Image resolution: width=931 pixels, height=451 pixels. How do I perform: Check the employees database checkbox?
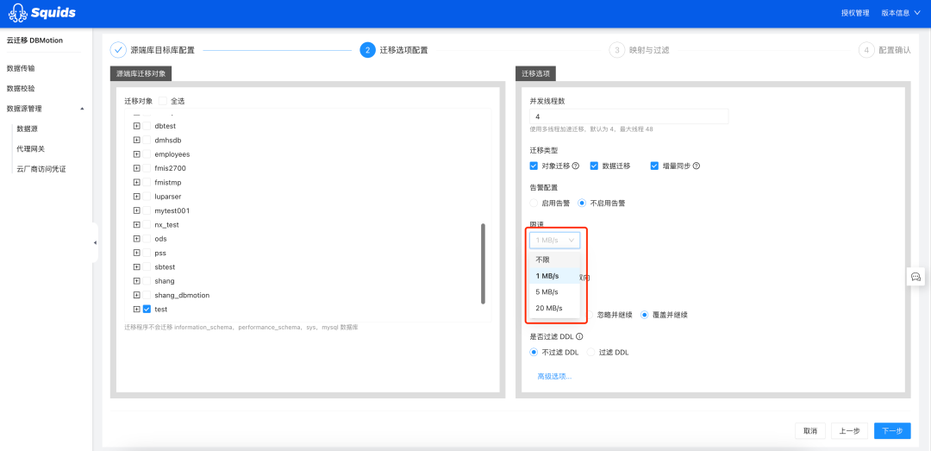(147, 153)
